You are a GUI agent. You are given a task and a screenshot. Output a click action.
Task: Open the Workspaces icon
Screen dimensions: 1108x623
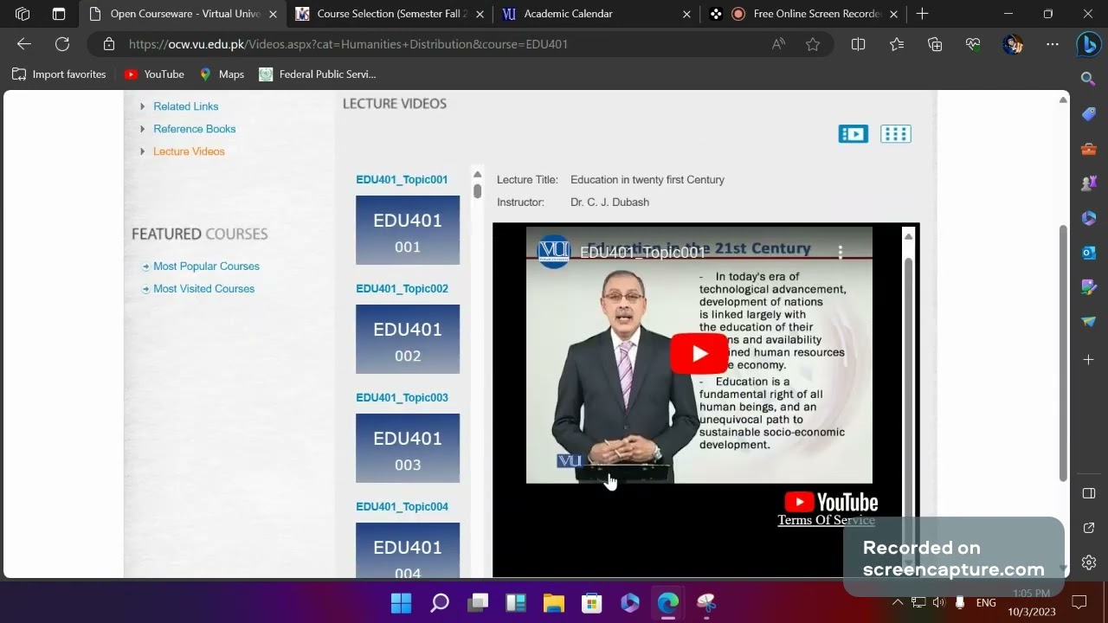click(x=23, y=14)
